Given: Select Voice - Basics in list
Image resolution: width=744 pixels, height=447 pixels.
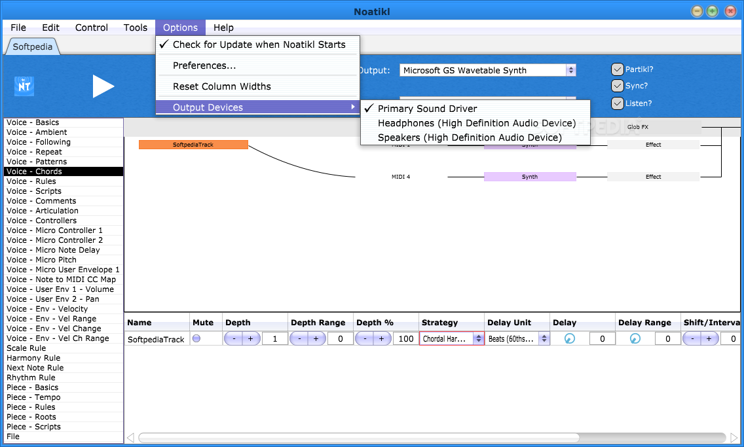Looking at the screenshot, I should tap(64, 122).
